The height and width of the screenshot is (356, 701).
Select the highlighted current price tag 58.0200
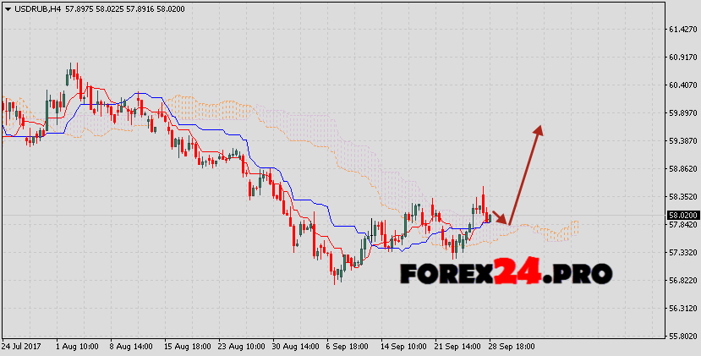[681, 216]
